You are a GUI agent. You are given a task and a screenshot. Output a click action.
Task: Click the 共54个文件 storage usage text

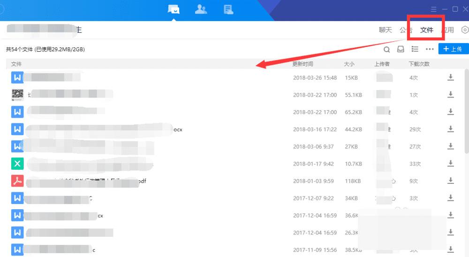[45, 49]
